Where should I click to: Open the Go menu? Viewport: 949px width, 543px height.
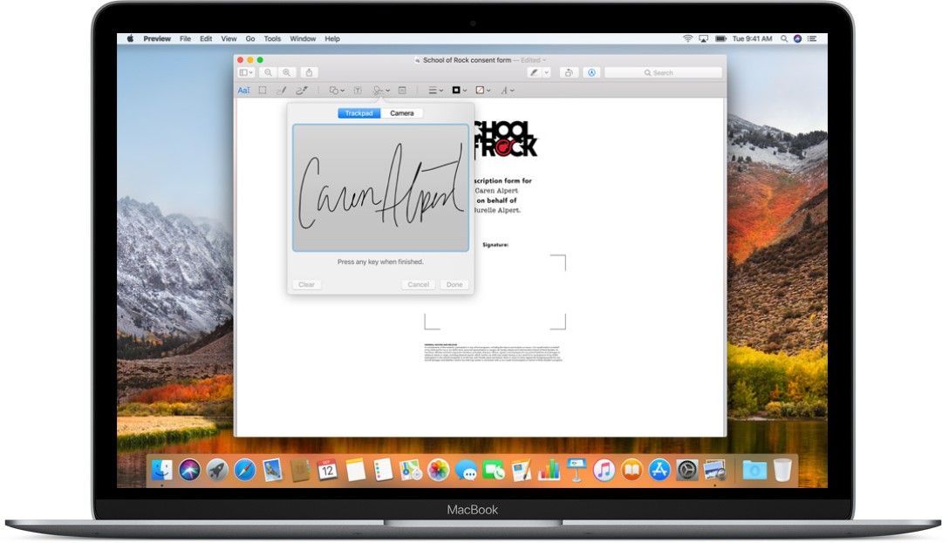tap(250, 38)
